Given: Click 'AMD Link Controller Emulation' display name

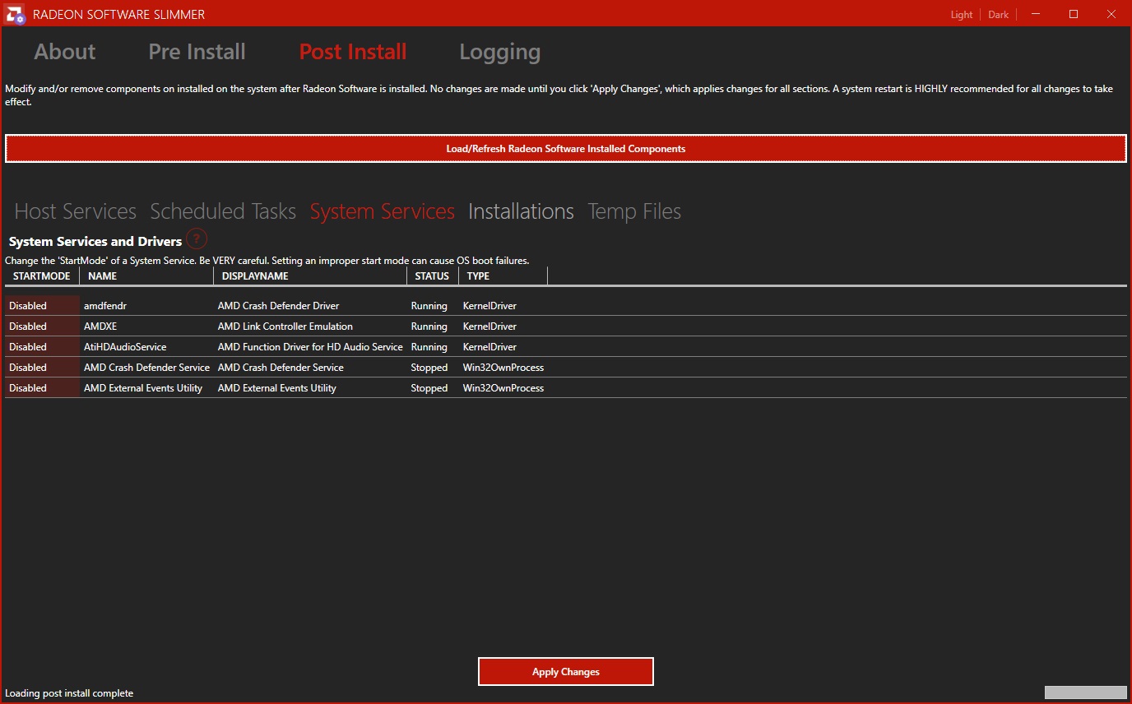Looking at the screenshot, I should click(x=285, y=327).
